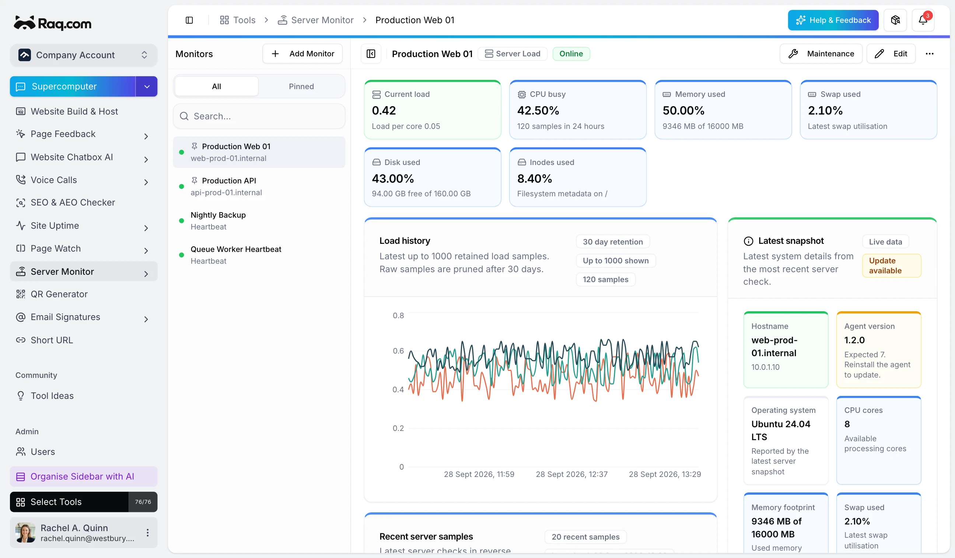Screen dimensions: 955x558
Task: Click the Page Feedback sparkle cursor icon
Action: click(x=21, y=134)
